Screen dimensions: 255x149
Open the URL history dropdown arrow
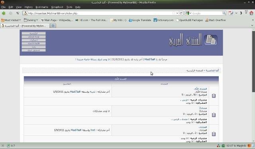177,13
